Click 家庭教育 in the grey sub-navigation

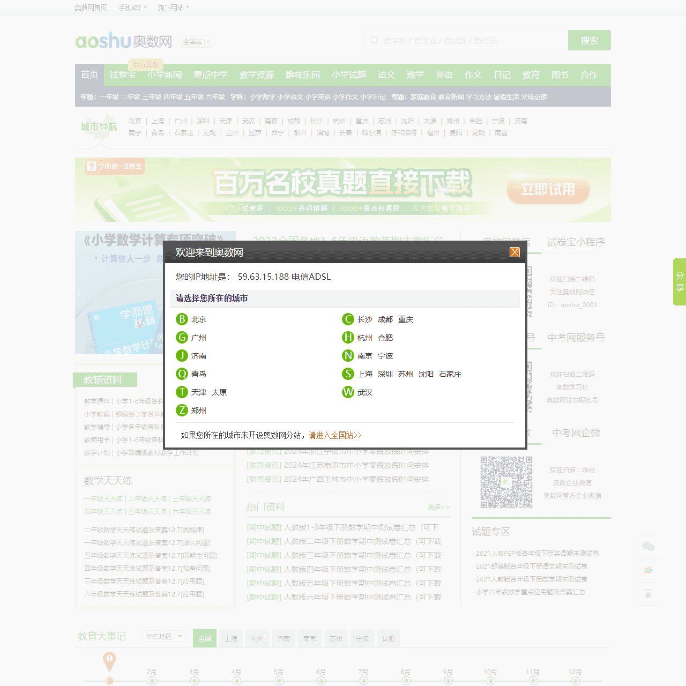coord(423,97)
